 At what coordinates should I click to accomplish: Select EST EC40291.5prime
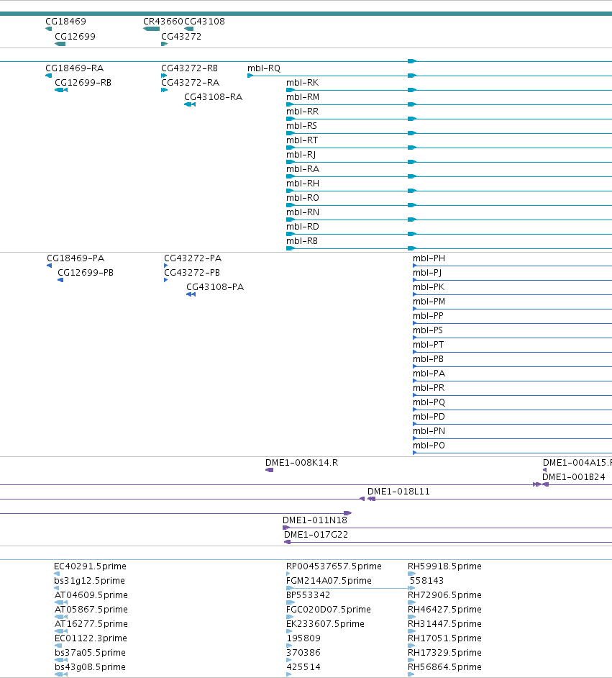click(91, 566)
